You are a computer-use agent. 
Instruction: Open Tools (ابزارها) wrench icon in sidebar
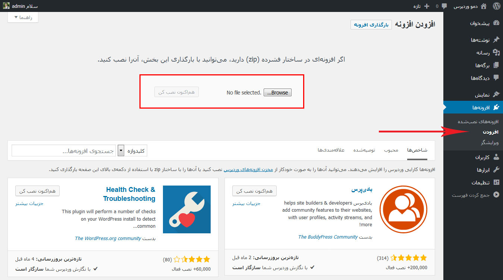click(496, 170)
